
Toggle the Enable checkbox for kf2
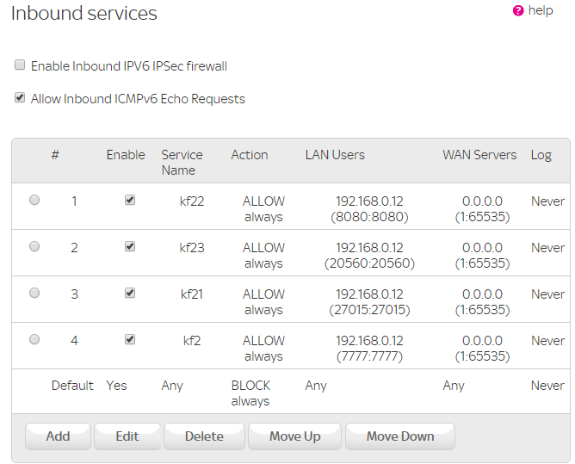tap(130, 339)
